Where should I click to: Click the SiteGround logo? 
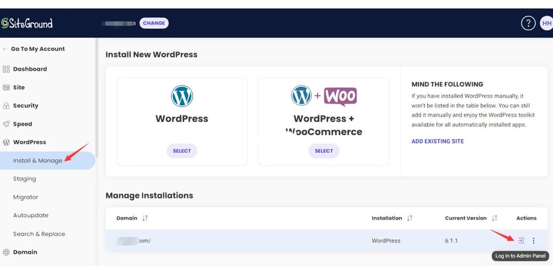(x=27, y=23)
